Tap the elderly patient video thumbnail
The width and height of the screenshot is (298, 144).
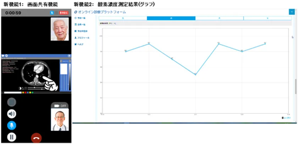60,29
